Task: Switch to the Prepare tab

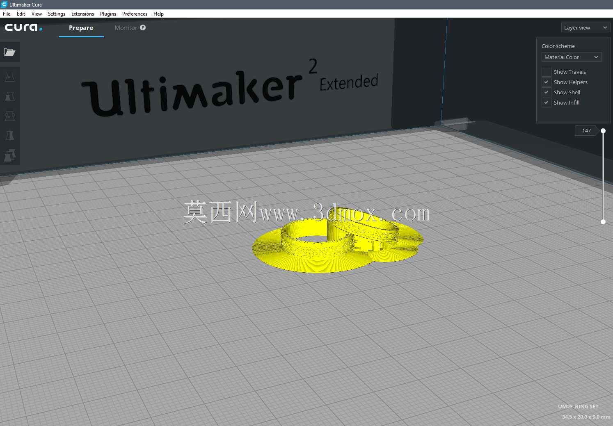Action: tap(81, 27)
